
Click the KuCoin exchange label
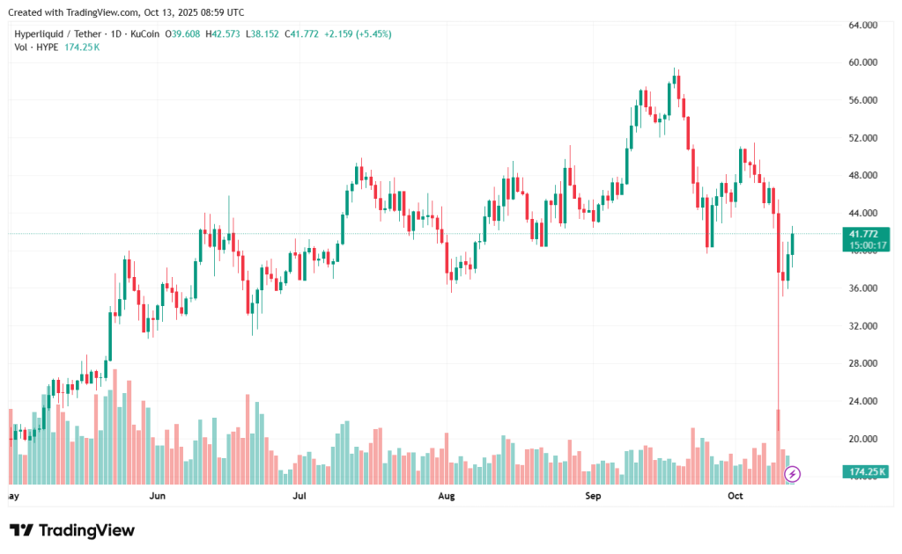[144, 33]
